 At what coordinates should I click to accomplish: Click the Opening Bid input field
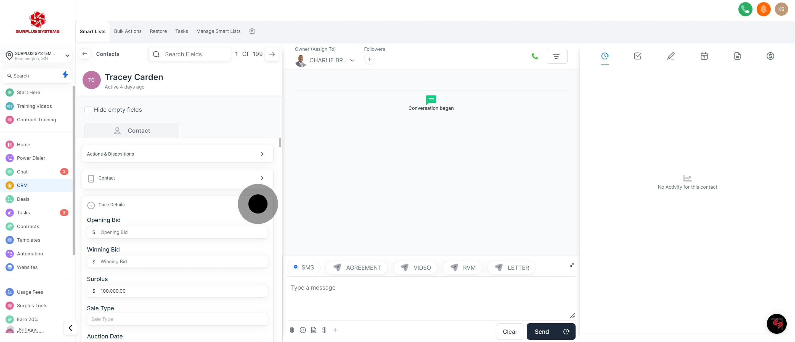click(x=182, y=232)
